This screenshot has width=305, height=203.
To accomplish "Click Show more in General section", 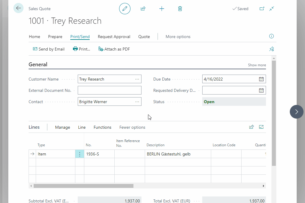I will tap(257, 65).
